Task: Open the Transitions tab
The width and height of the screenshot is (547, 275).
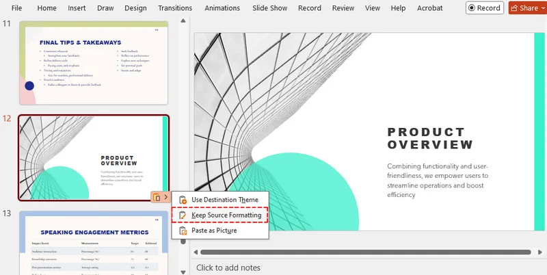Action: pos(175,8)
